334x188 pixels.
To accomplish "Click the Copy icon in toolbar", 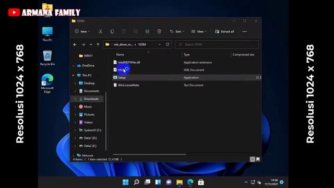I will coord(112,31).
